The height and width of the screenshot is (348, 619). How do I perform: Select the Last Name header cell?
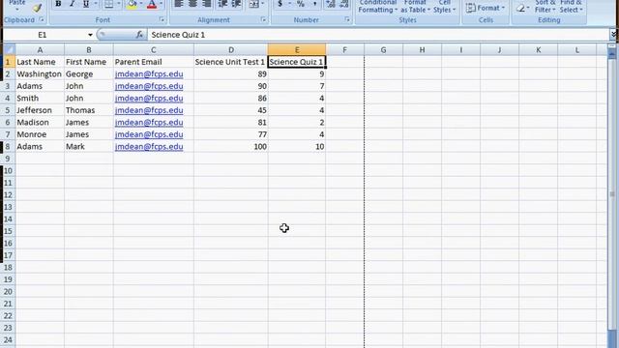(x=40, y=62)
